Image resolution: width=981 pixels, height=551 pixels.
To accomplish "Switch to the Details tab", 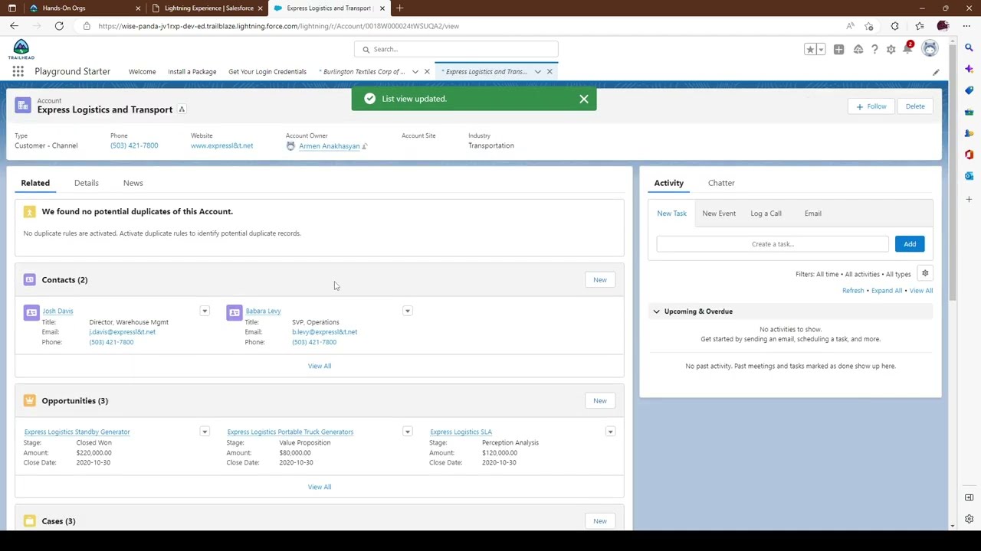I will [x=87, y=183].
